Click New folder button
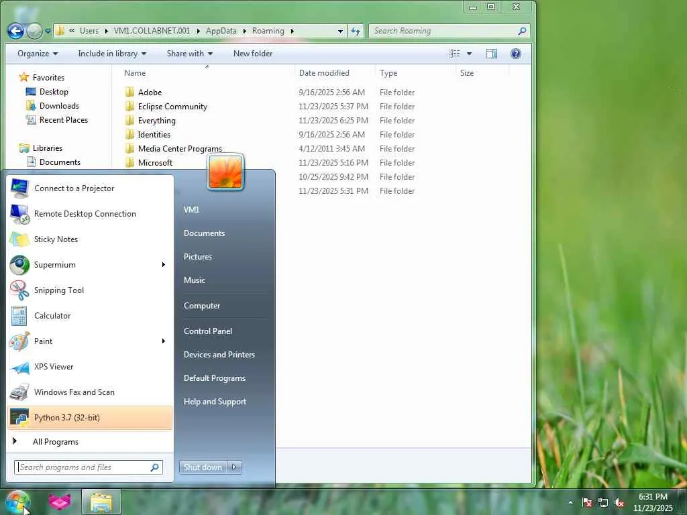 (x=253, y=54)
